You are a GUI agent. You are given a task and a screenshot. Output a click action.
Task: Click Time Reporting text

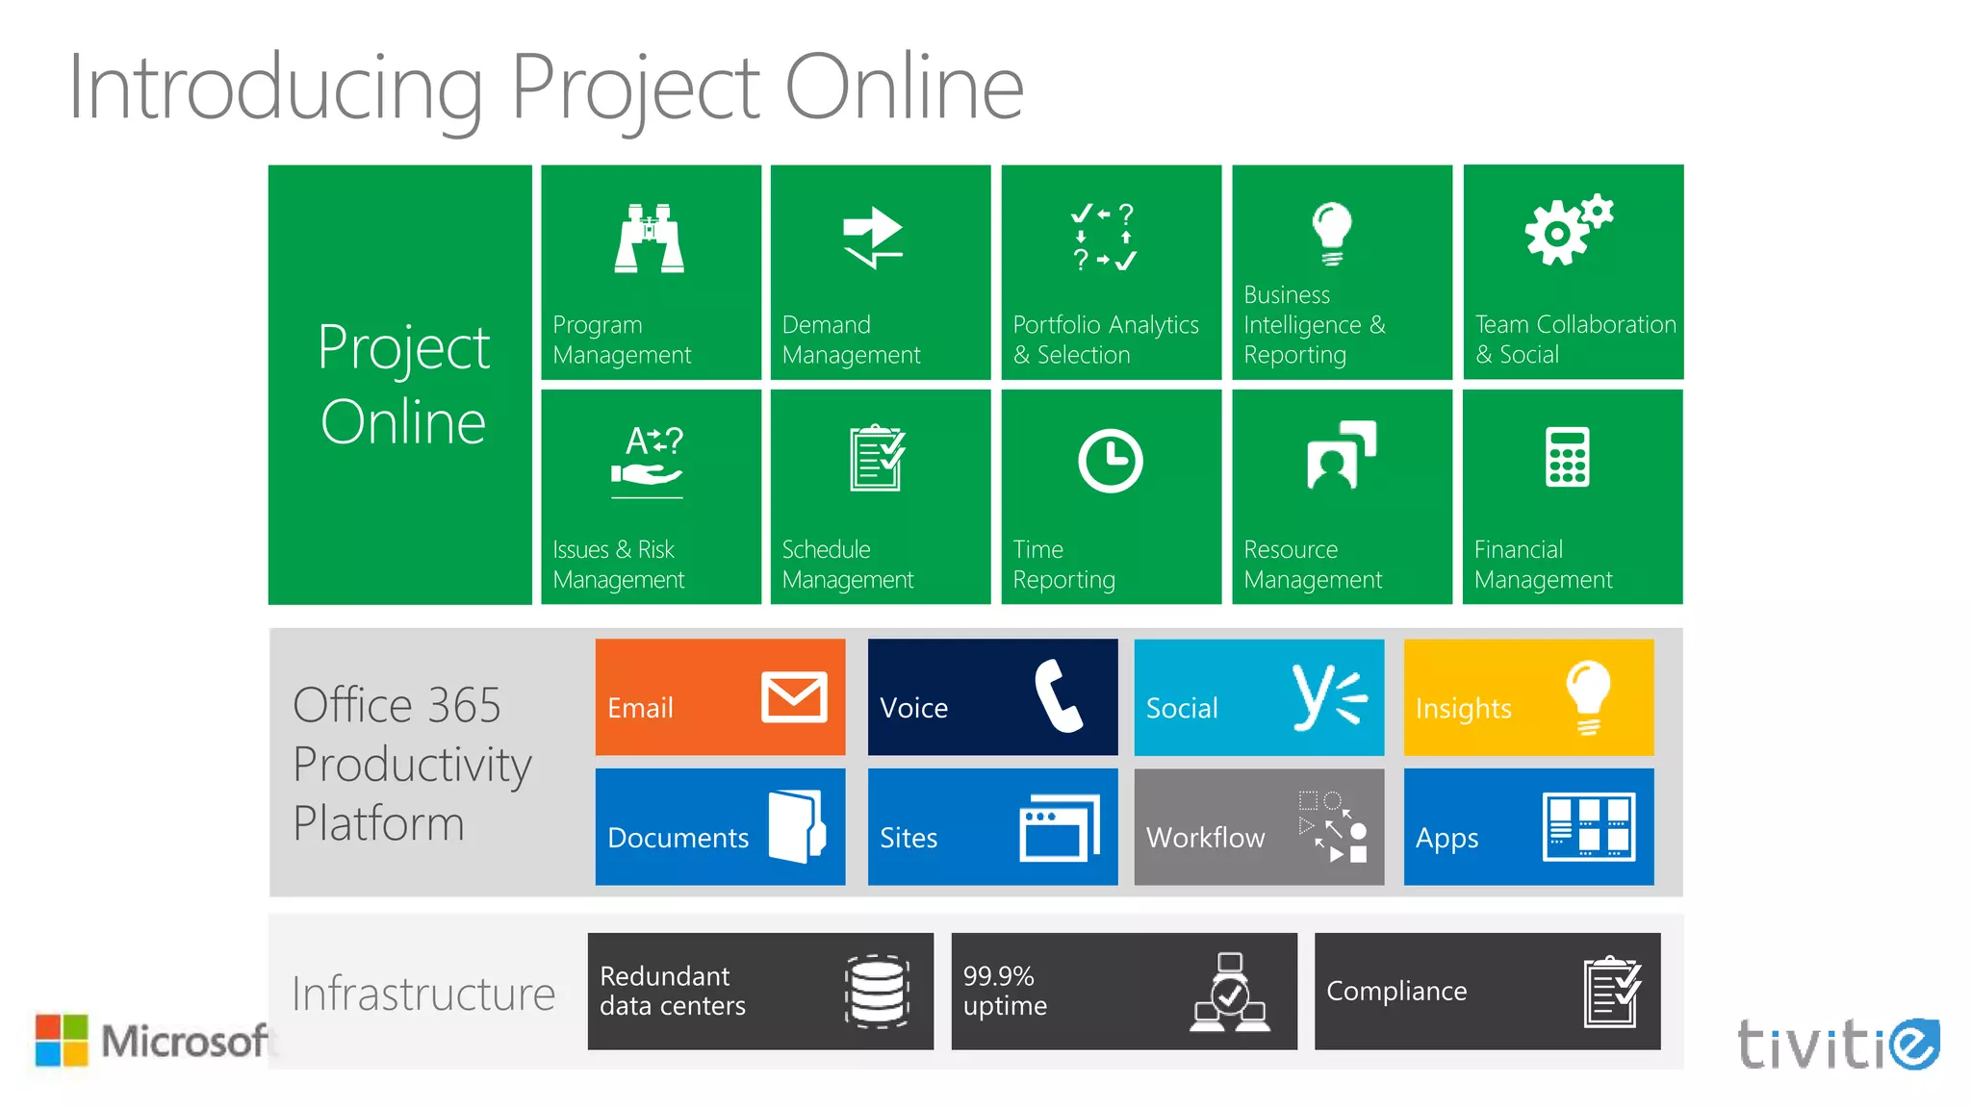(1063, 565)
